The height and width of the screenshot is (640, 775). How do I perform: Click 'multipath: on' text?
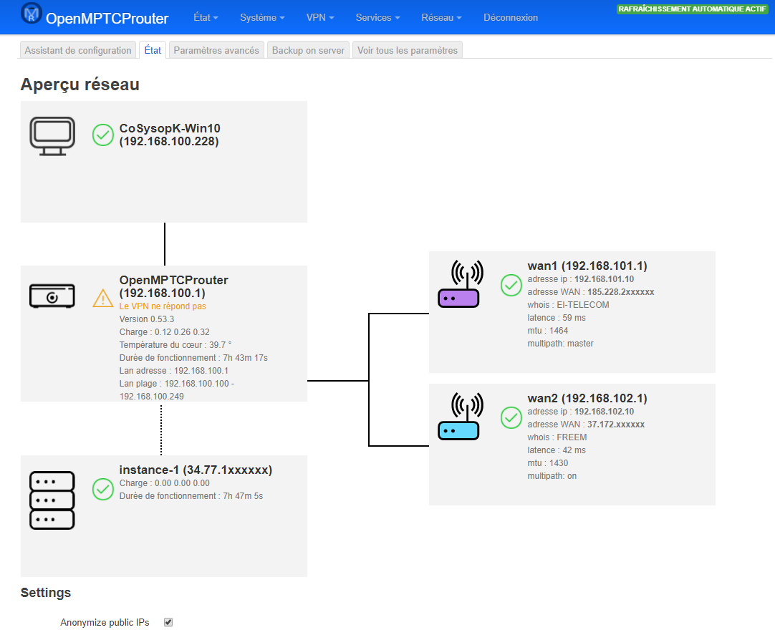coord(552,475)
